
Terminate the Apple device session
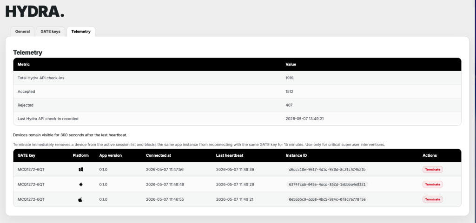[433, 199]
